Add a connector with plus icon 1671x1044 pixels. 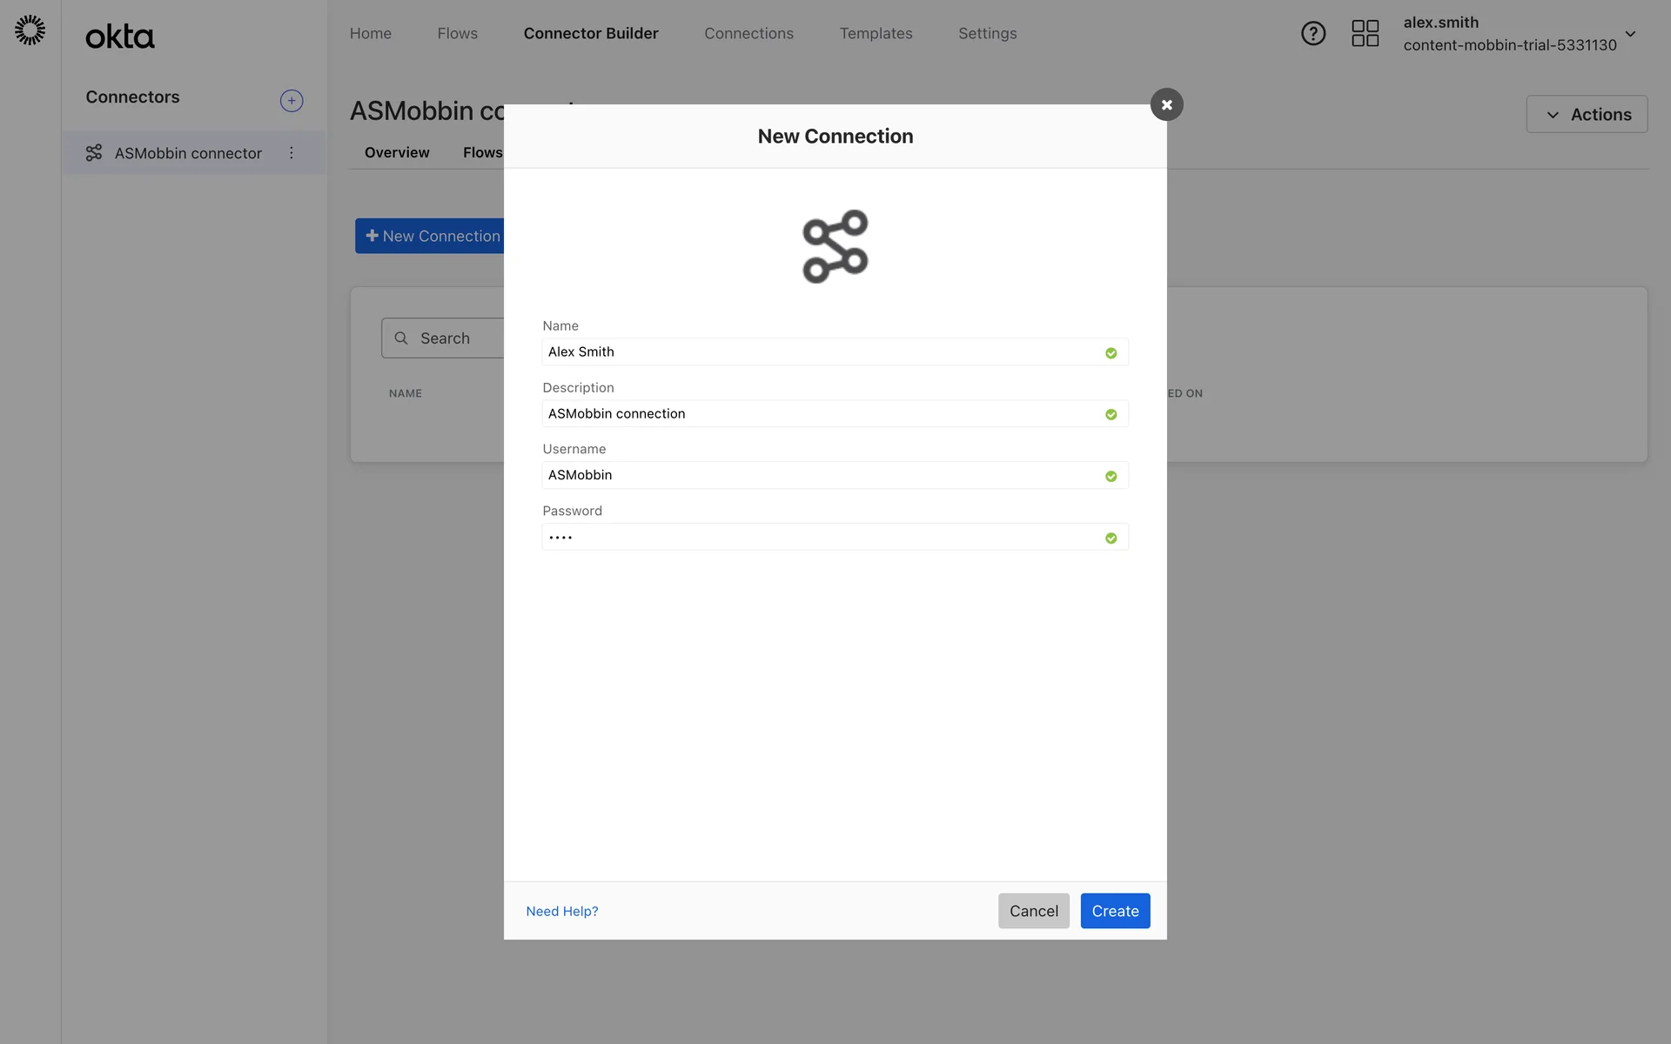(292, 101)
